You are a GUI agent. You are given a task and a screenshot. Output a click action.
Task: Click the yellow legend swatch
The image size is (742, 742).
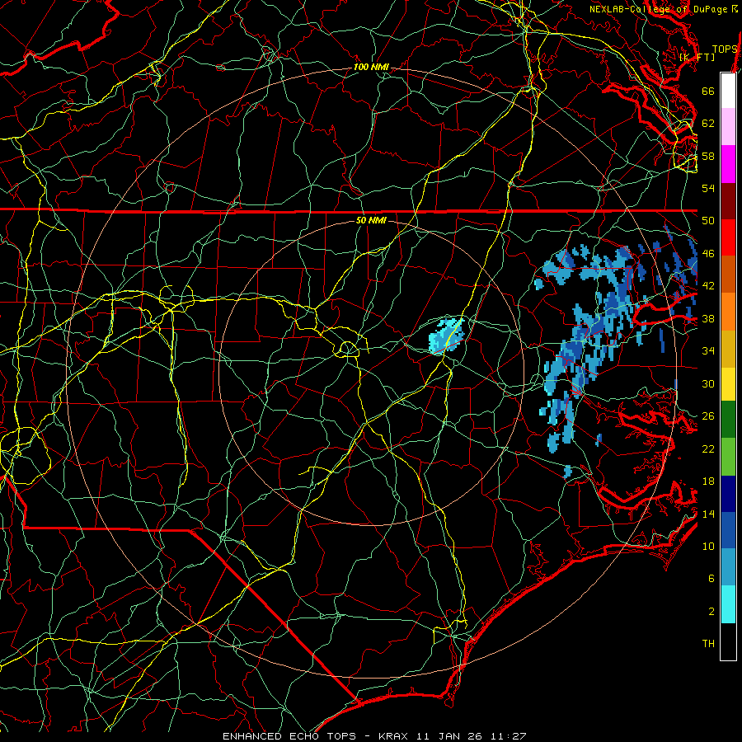pyautogui.click(x=728, y=384)
